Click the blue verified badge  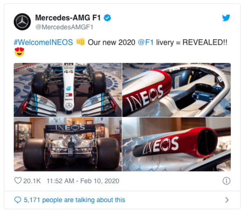coord(107,18)
